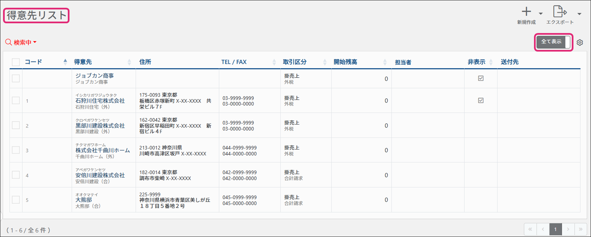Go to page 1 in pagination

[555, 229]
